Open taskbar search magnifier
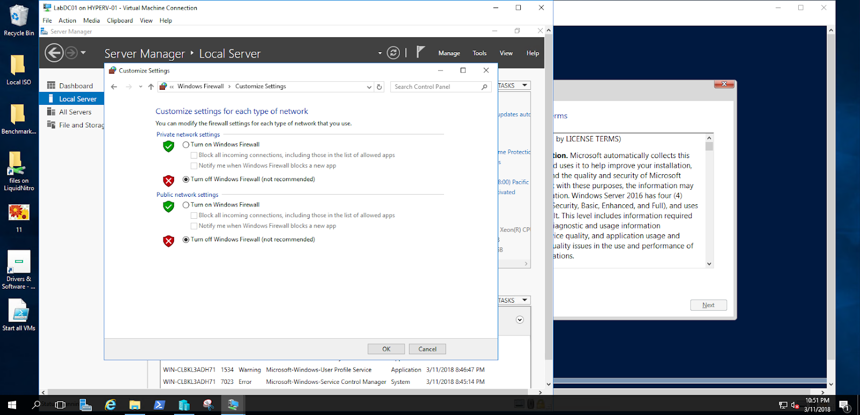The image size is (860, 415). (x=36, y=405)
